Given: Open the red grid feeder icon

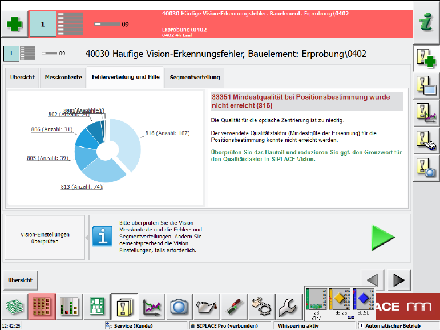Looking at the screenshot, I should (42, 307).
